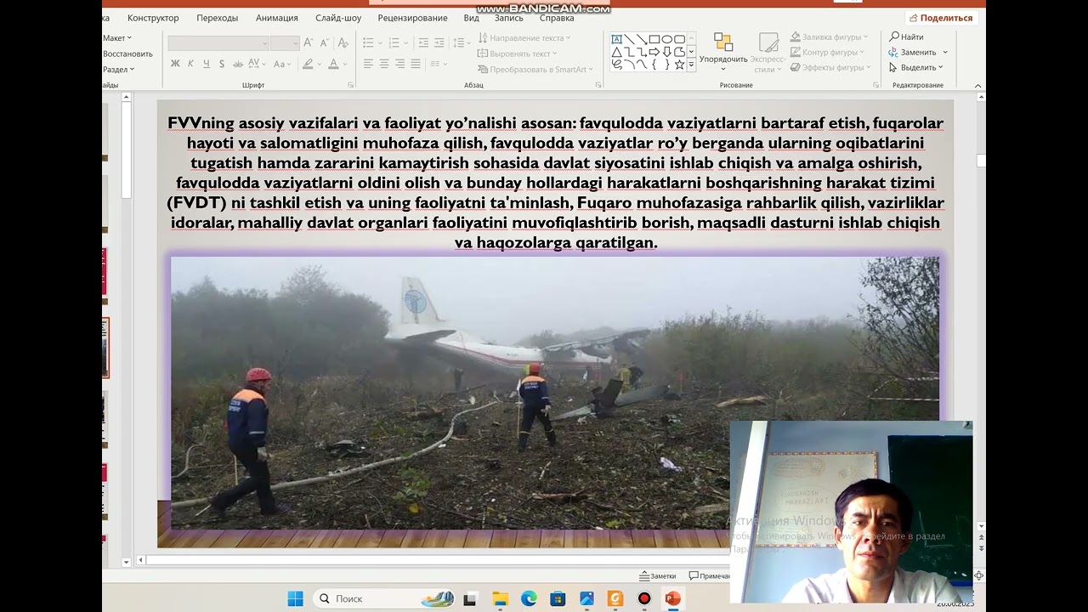Select the triangle shape

(x=617, y=52)
